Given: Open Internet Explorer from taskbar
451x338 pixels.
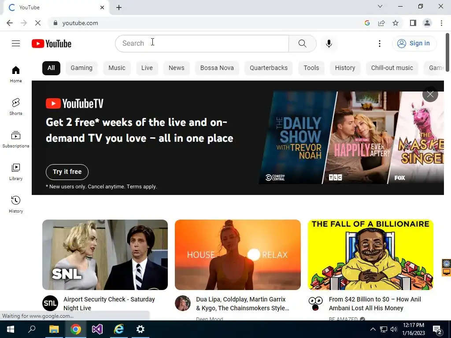Looking at the screenshot, I should 119,329.
